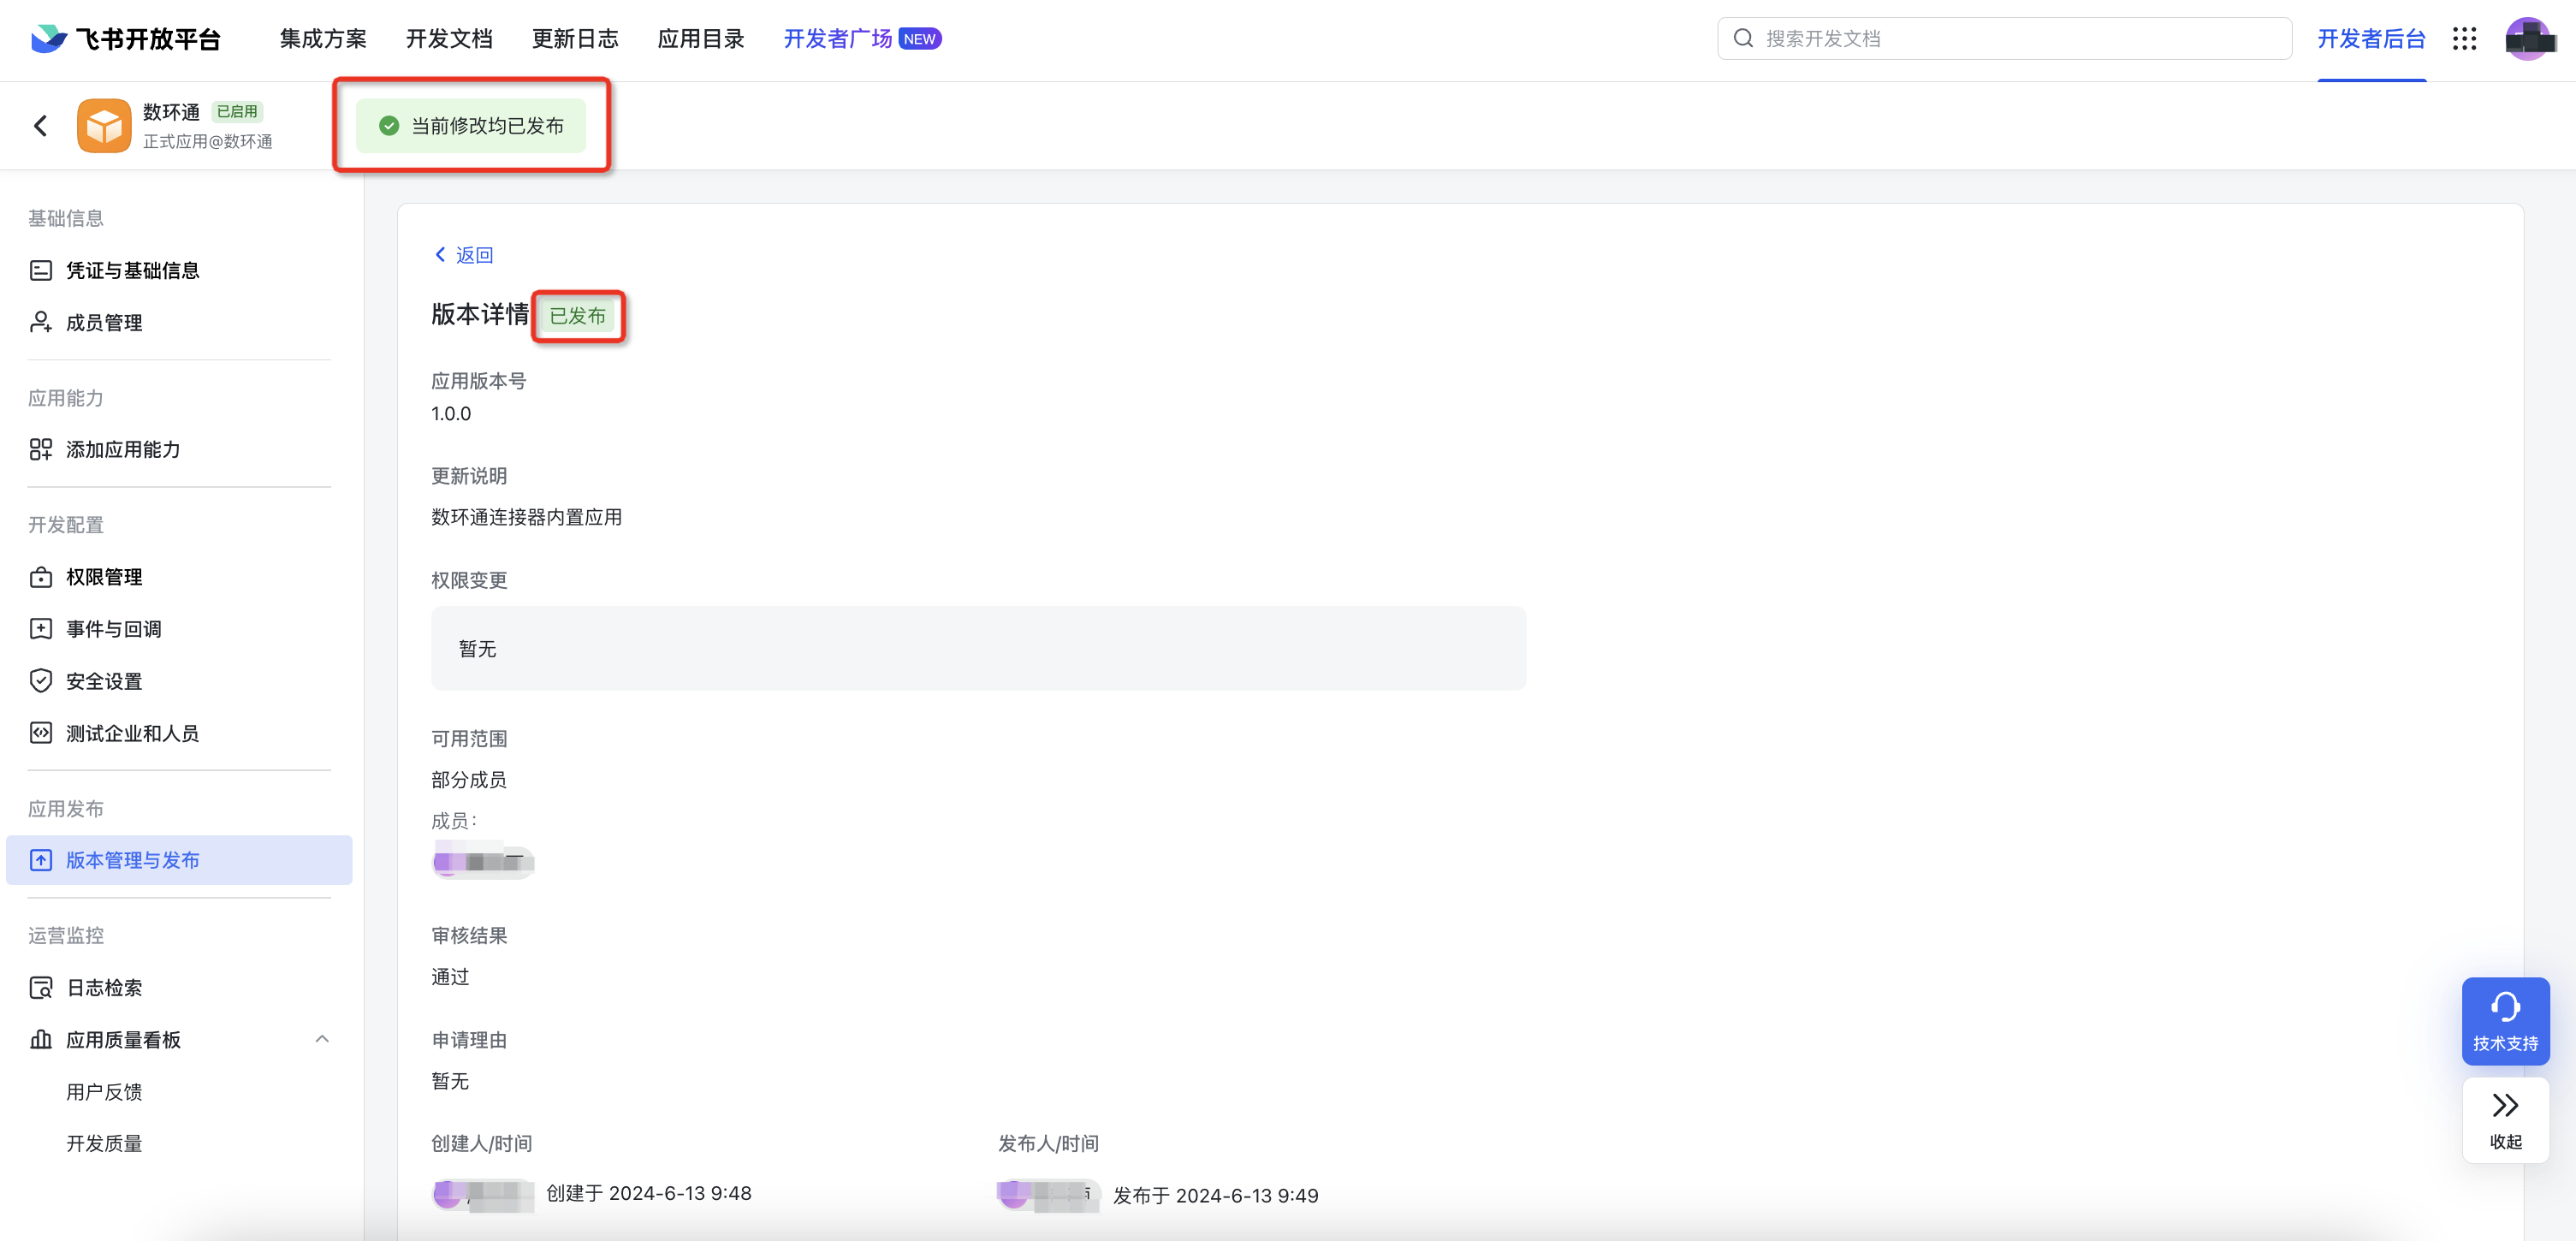The height and width of the screenshot is (1241, 2576).
Task: Click the creator avatar chip
Action: (x=483, y=1194)
